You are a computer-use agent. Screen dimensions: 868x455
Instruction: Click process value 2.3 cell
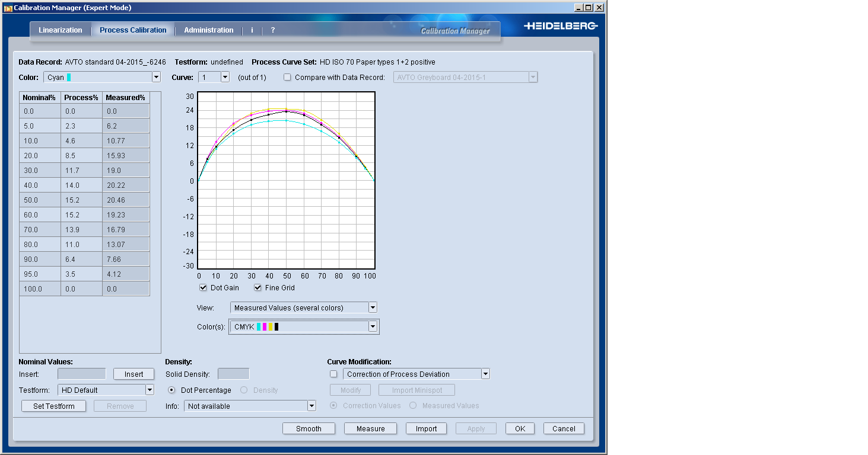[82, 126]
